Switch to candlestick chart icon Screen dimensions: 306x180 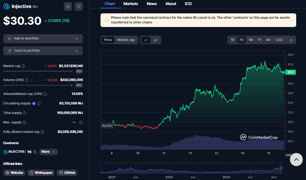pos(155,40)
